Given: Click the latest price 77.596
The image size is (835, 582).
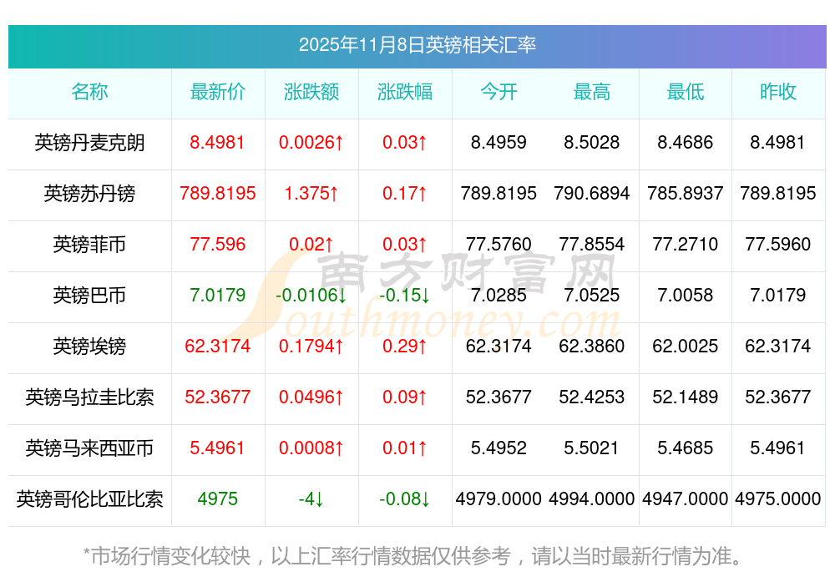Looking at the screenshot, I should (217, 245).
